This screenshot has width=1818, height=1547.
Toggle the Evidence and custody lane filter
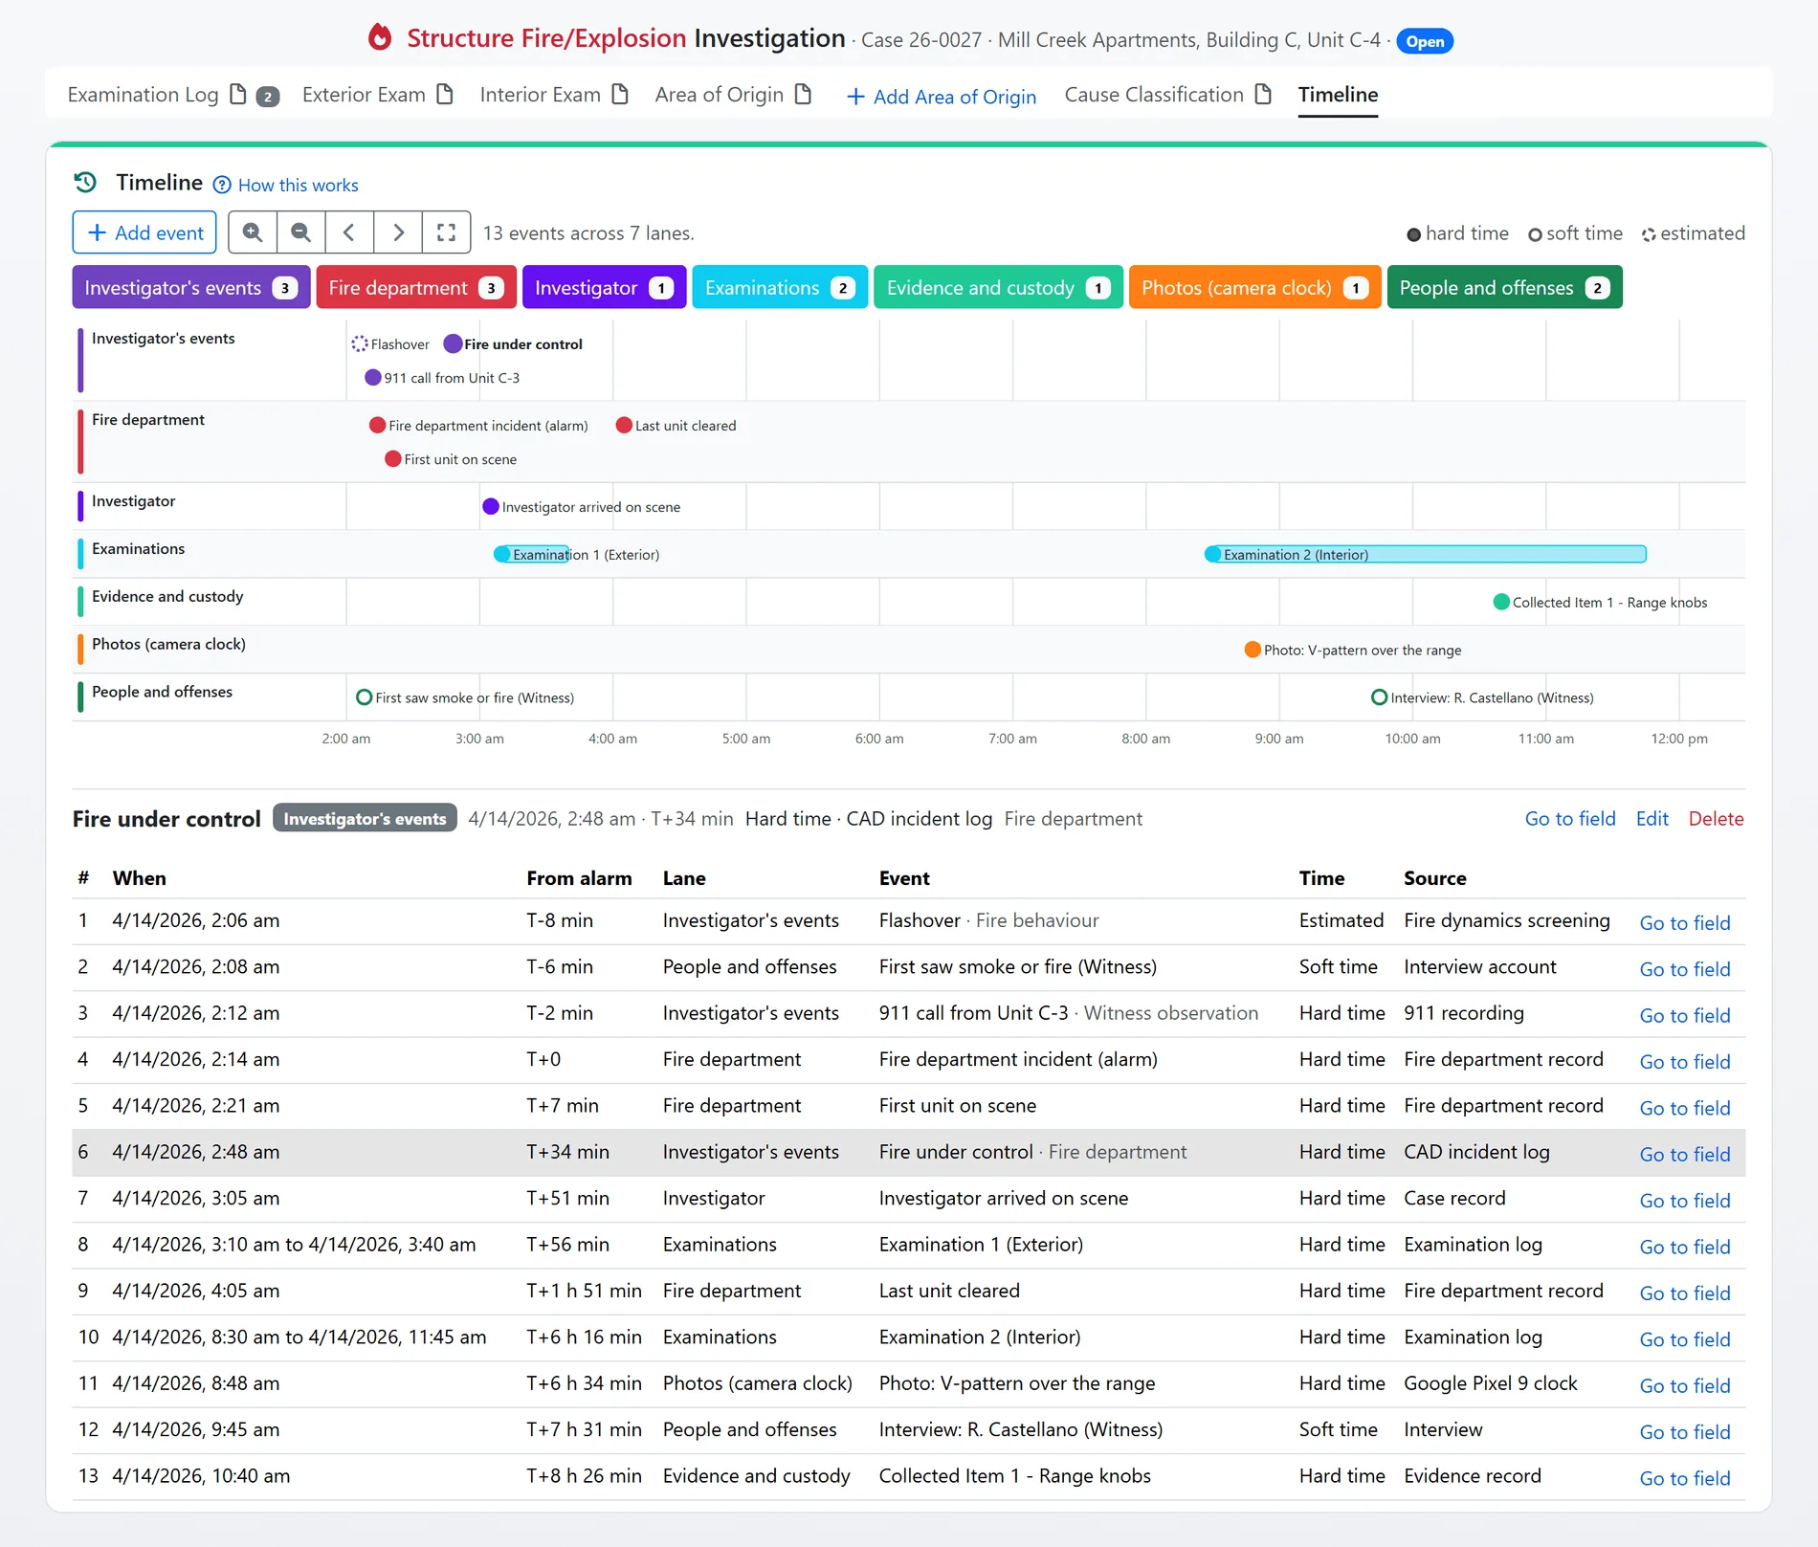click(x=998, y=287)
